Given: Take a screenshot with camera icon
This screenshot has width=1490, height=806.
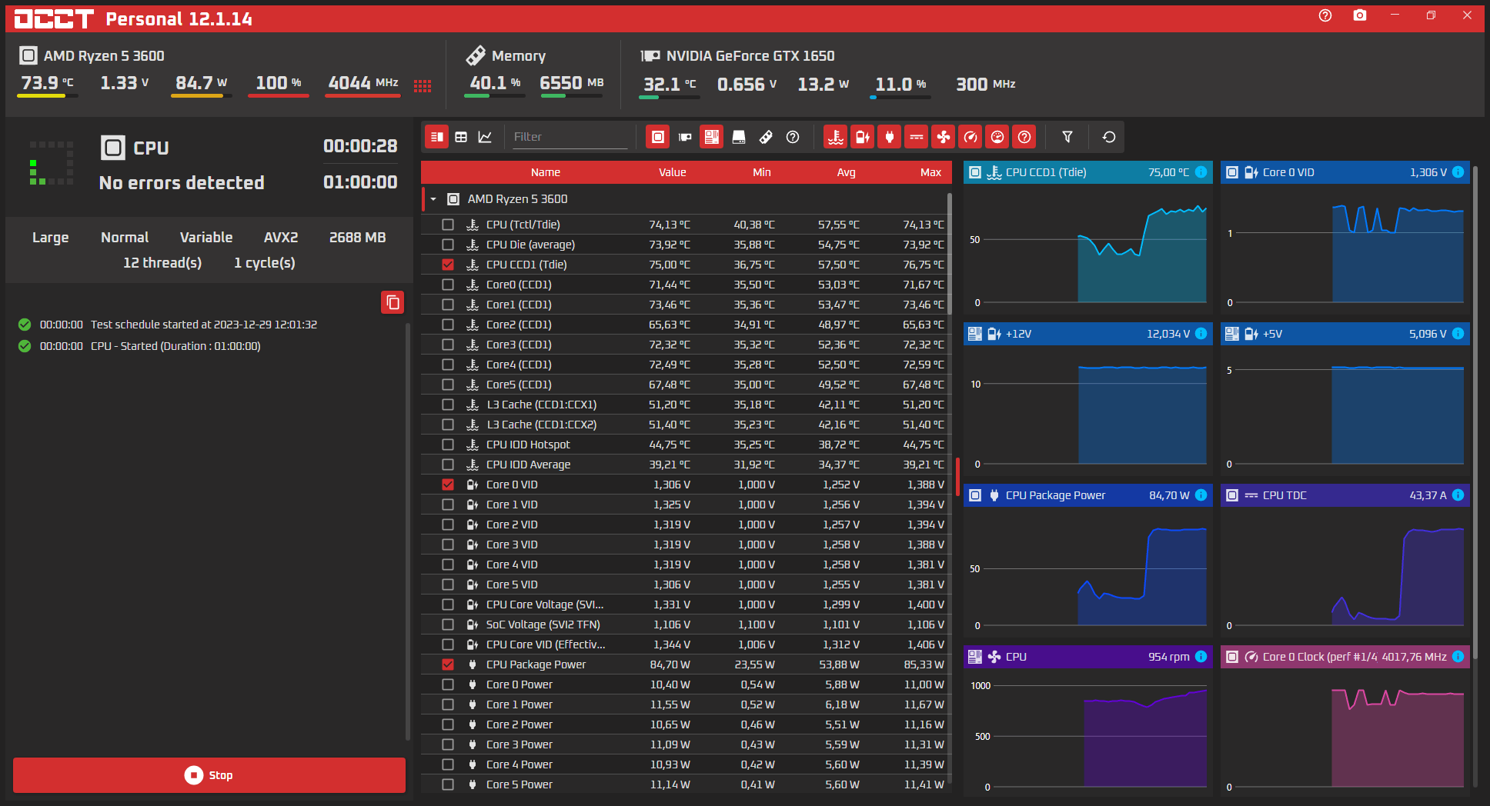Looking at the screenshot, I should click(x=1360, y=15).
